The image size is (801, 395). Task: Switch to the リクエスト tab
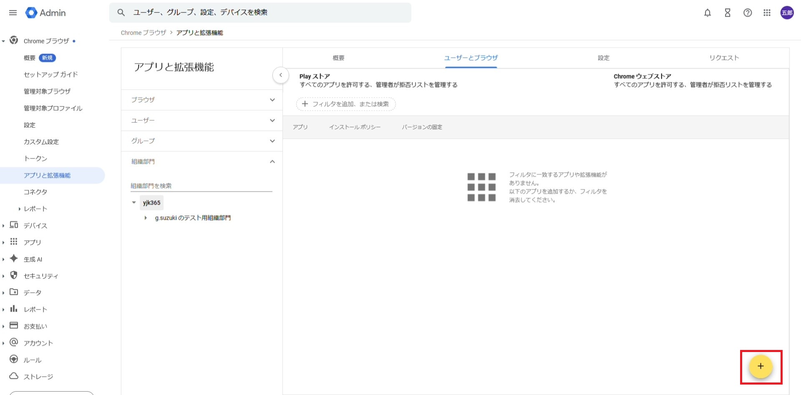click(724, 58)
